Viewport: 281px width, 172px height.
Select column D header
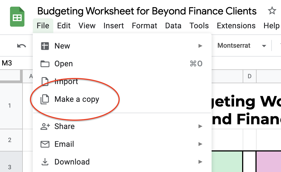[249, 76]
